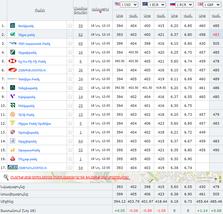Sort by USD sell rate header

[x=133, y=16]
